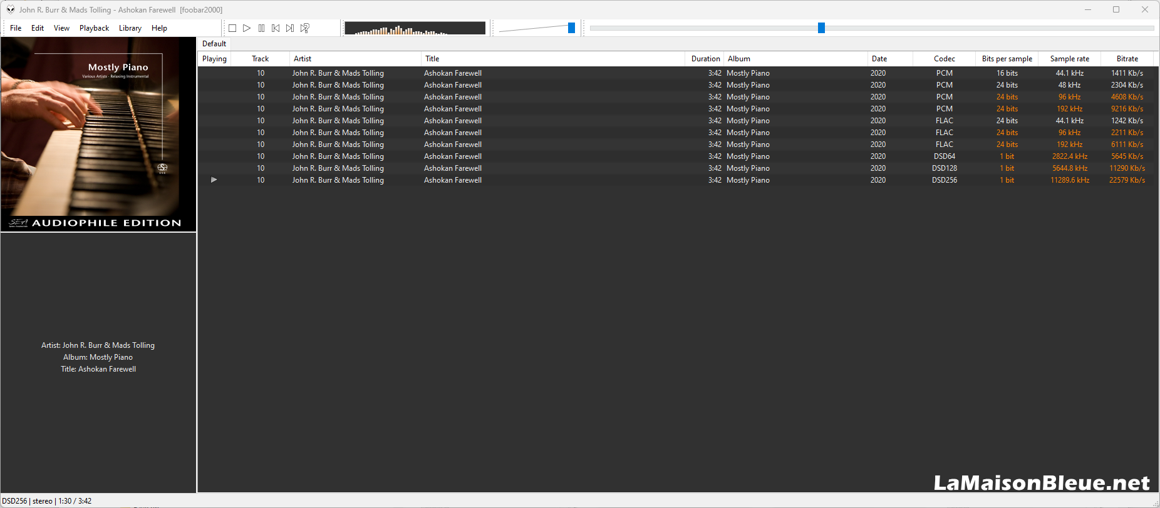The image size is (1160, 508).
Task: Stop playback with the Stop button
Action: (x=232, y=28)
